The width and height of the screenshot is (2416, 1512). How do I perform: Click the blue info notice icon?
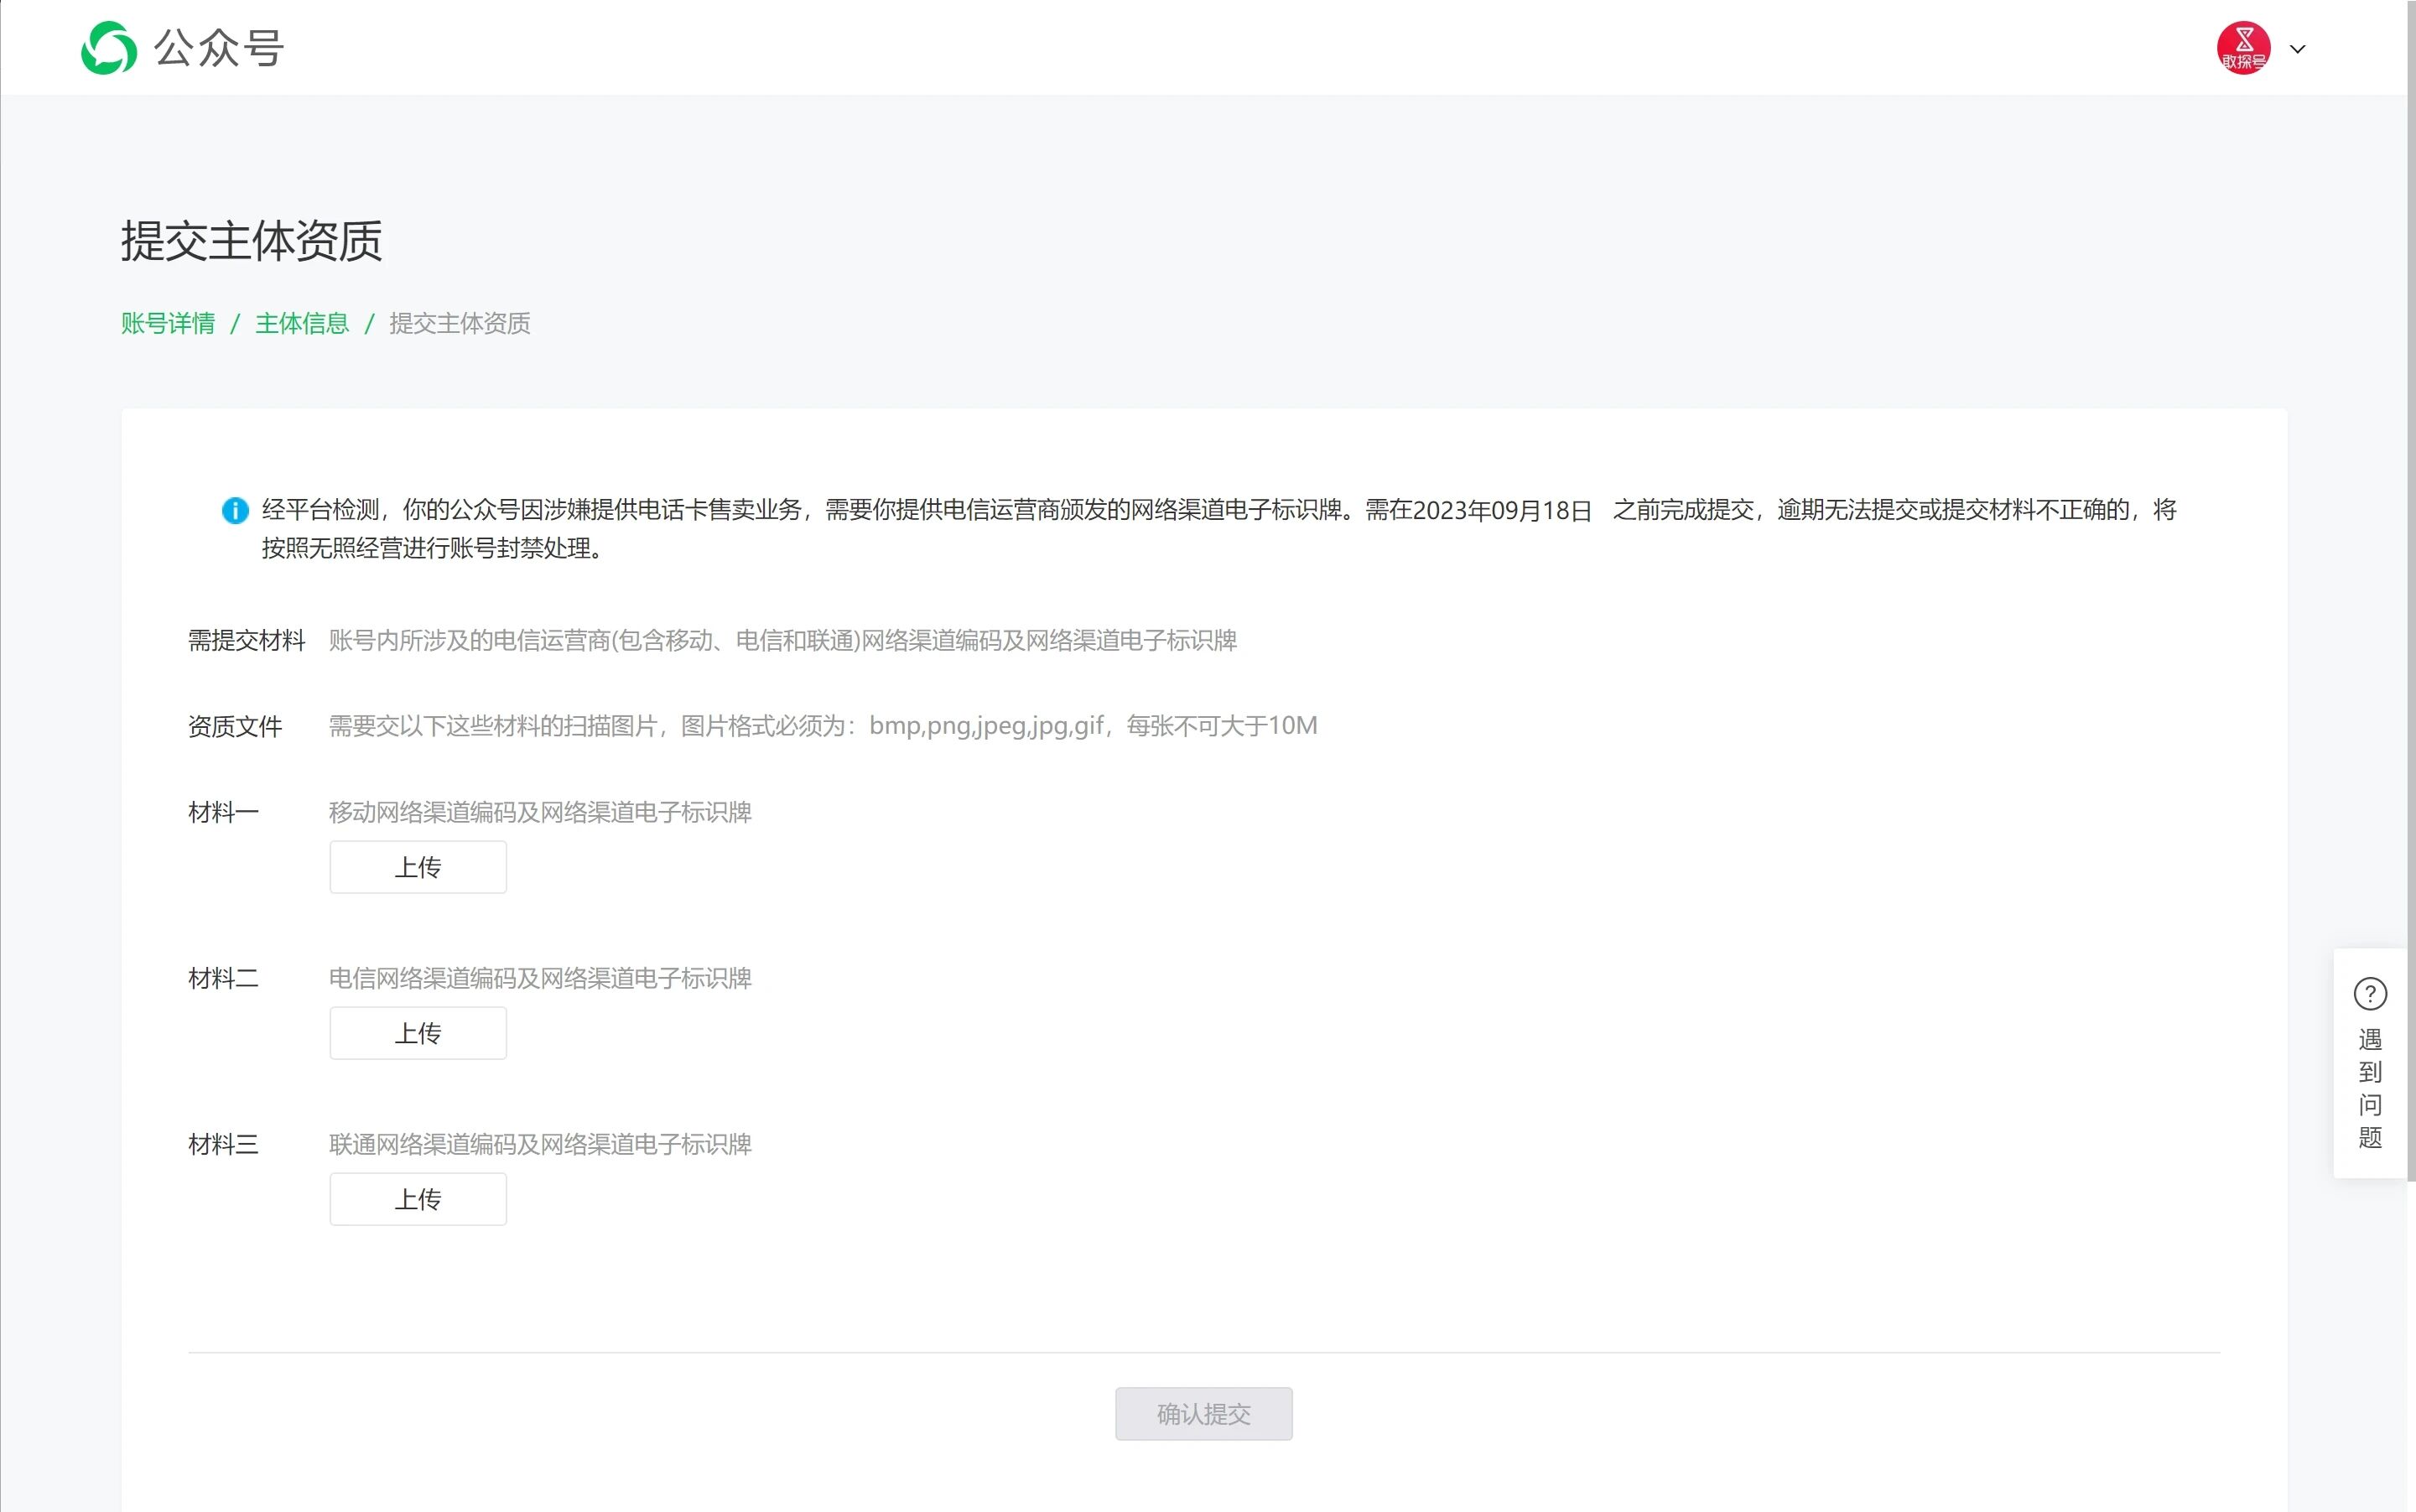click(235, 511)
